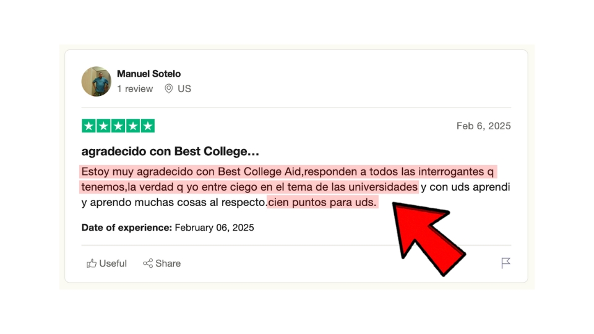Click the first green rating star
594x334 pixels.
pyautogui.click(x=88, y=126)
